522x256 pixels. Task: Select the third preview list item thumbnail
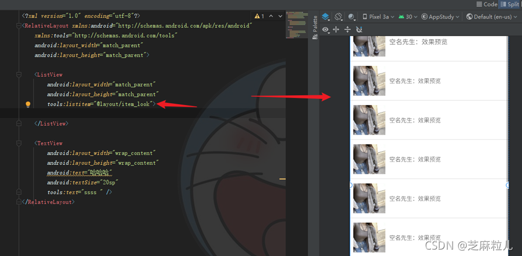pos(369,120)
